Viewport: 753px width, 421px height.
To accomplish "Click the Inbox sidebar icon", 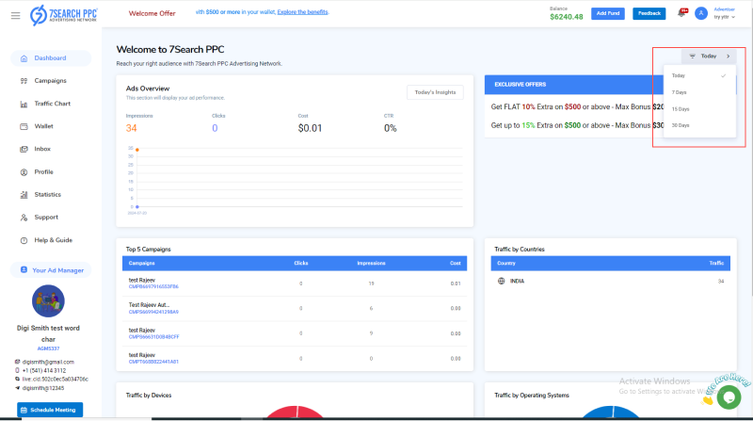I will 24,149.
